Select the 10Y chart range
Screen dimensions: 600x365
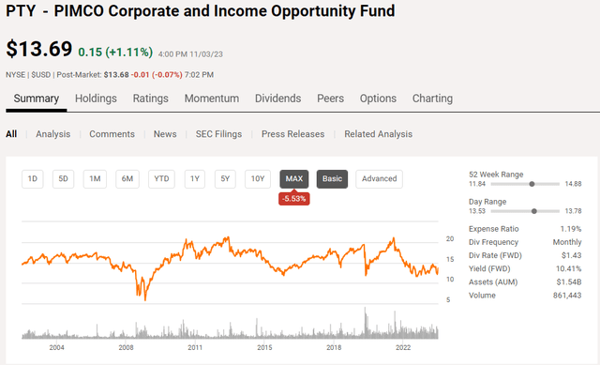point(258,179)
